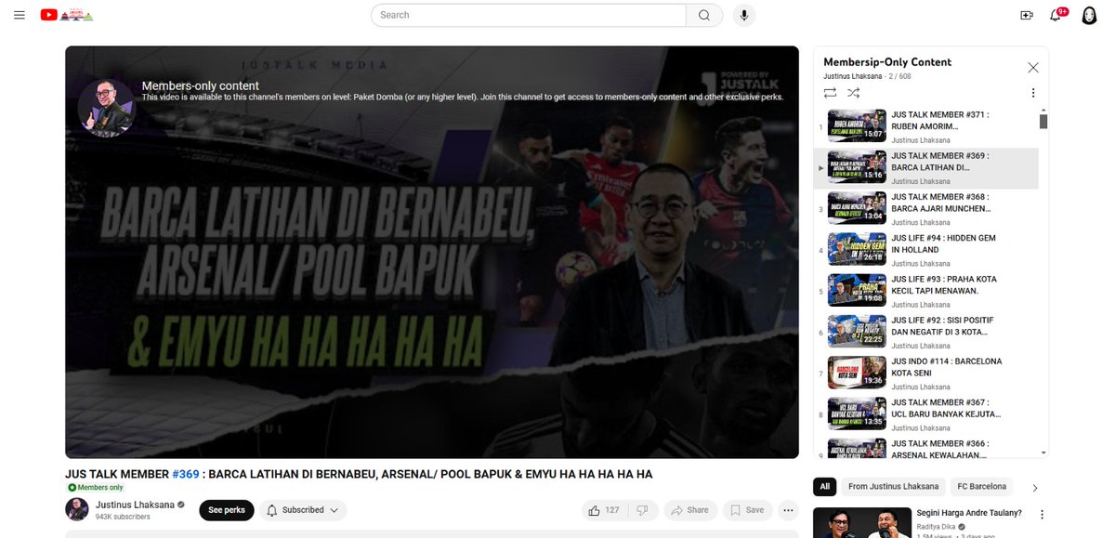The image size is (1115, 538).
Task: Toggle playlist loop
Action: click(x=830, y=93)
